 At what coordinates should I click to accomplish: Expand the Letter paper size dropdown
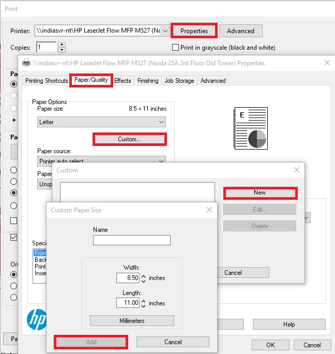[101, 122]
